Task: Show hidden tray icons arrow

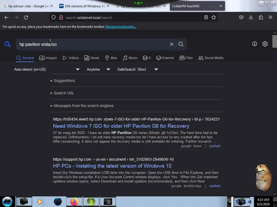Action: point(230,202)
